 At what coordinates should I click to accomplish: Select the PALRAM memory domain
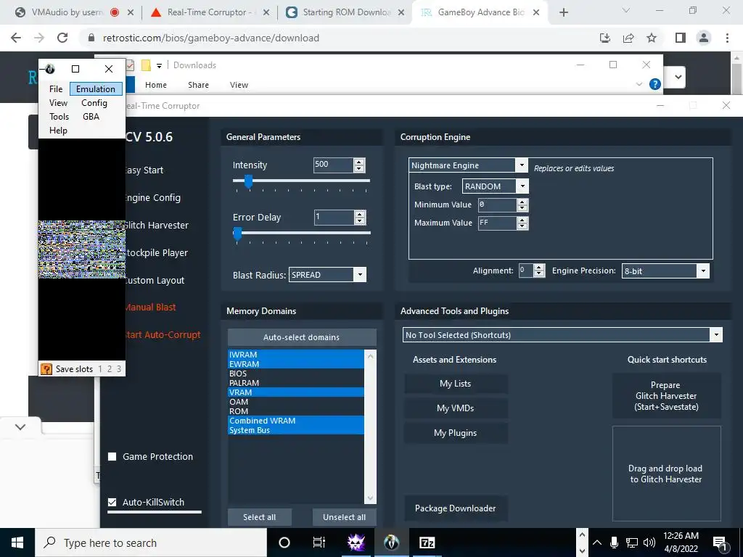click(296, 383)
